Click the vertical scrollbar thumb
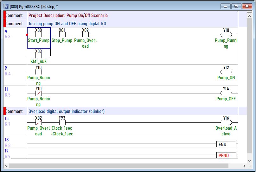The image size is (256, 172). [x=249, y=86]
